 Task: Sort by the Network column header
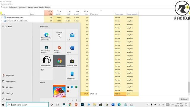(x=75, y=12)
